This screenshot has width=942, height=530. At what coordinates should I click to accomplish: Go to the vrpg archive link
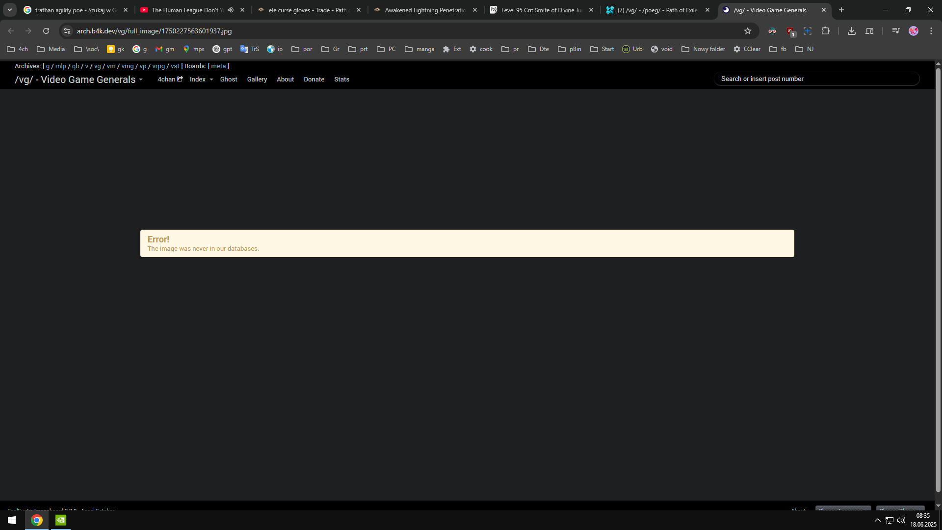click(158, 66)
